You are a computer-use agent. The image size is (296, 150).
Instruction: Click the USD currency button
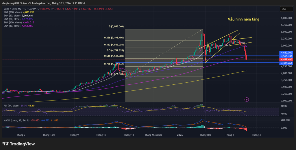click(x=284, y=9)
